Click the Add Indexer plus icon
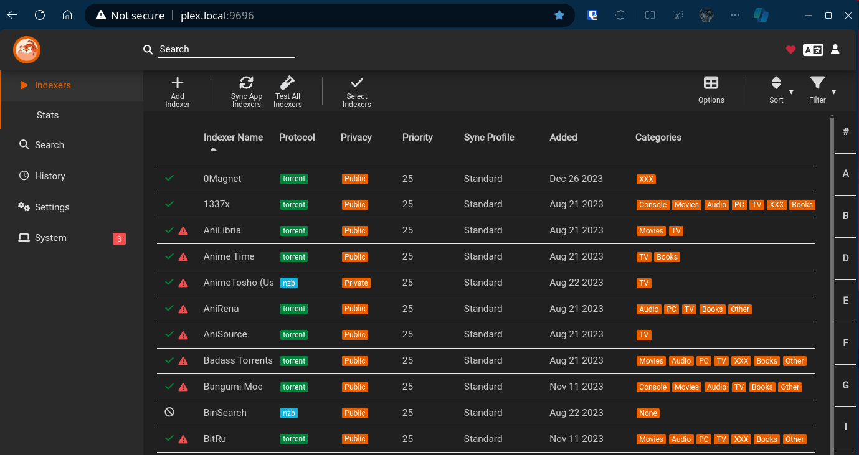This screenshot has width=859, height=455. click(178, 83)
